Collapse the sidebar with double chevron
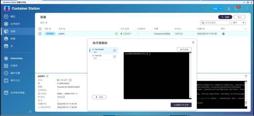254x116 pixels. click(30, 112)
